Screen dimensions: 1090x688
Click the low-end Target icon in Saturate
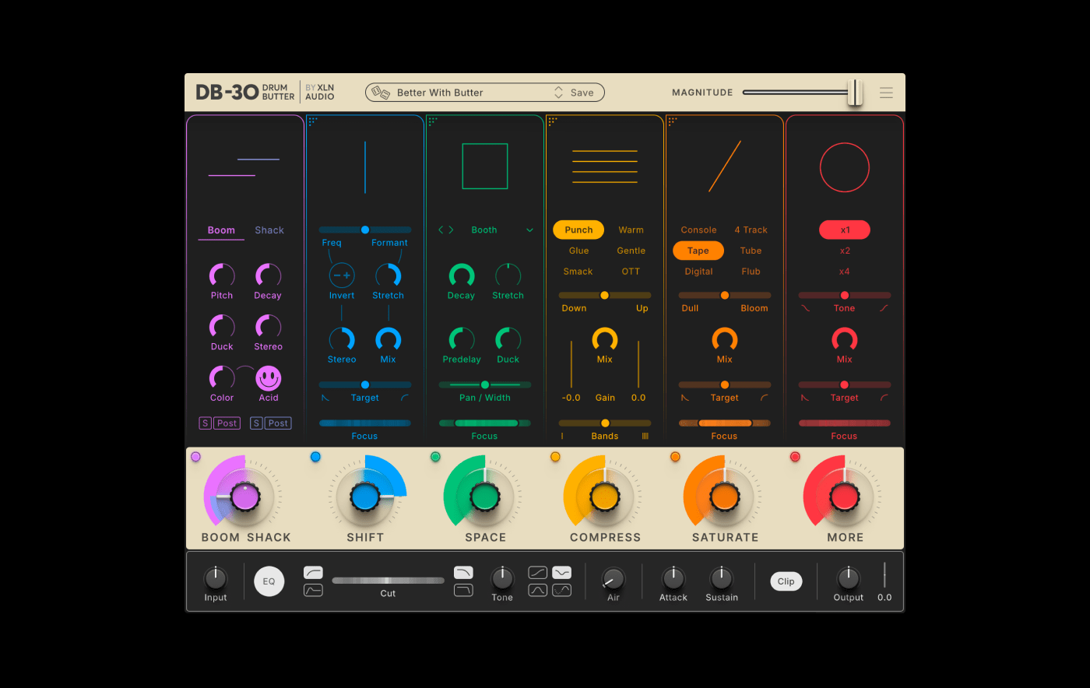(x=685, y=398)
